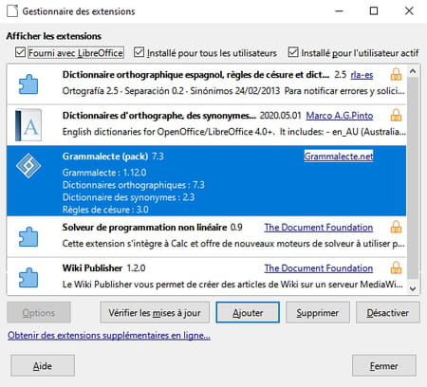
Task: Click the lock icon on Marco A.G.Pinto row
Action: [396, 116]
